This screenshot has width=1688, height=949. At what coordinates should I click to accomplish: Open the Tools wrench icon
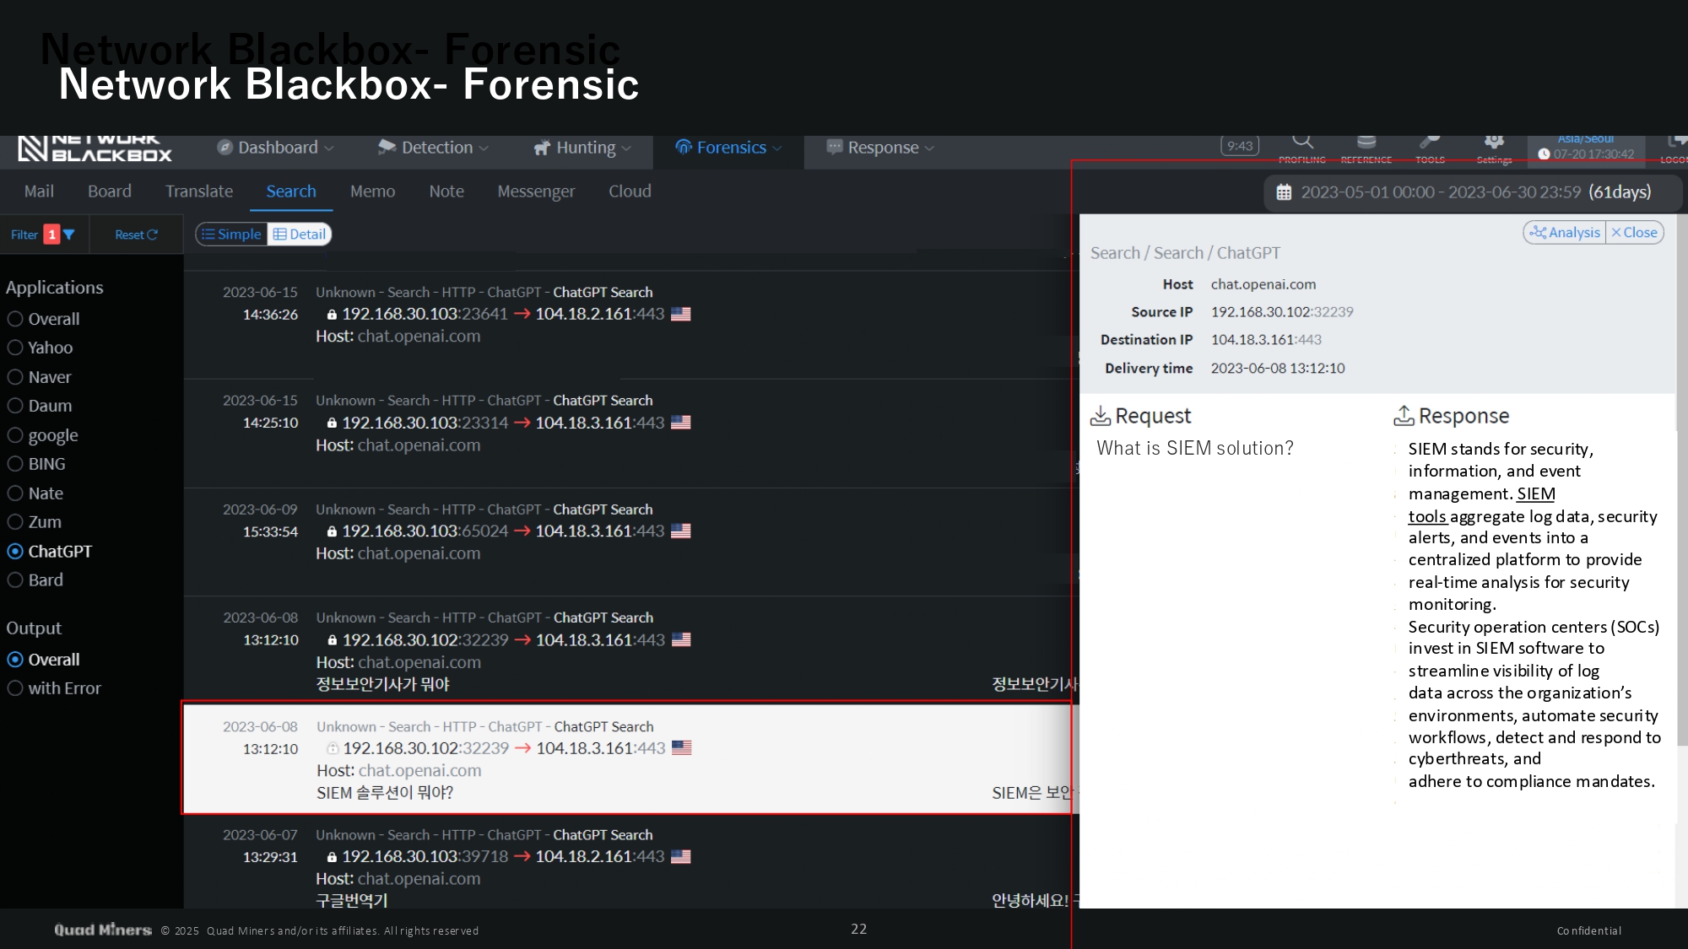pyautogui.click(x=1430, y=142)
